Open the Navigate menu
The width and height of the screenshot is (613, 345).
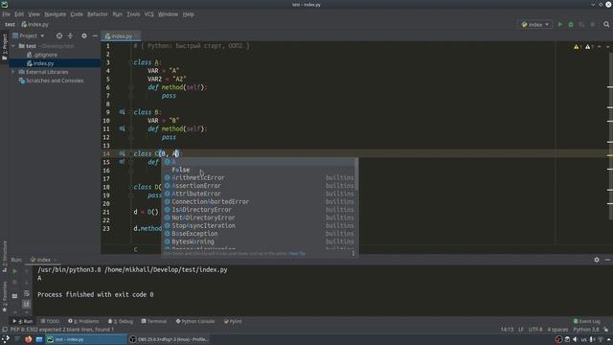[56, 14]
